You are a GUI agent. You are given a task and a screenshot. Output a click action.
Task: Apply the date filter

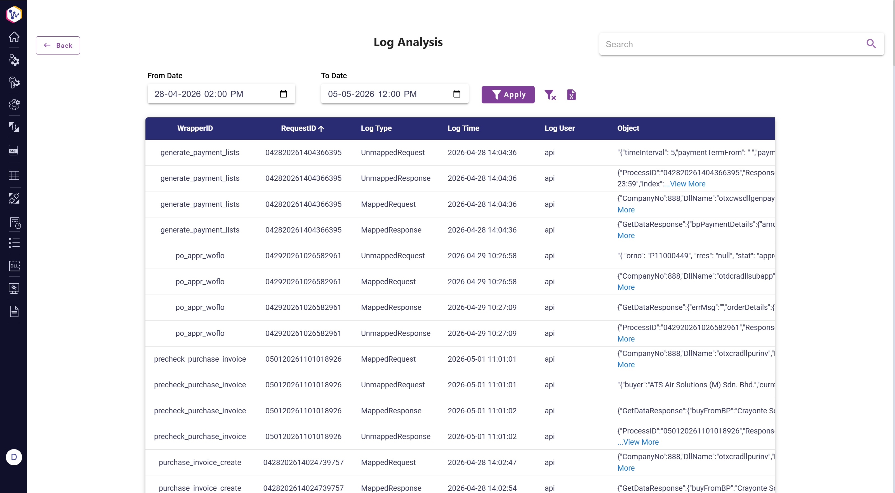[x=508, y=94]
